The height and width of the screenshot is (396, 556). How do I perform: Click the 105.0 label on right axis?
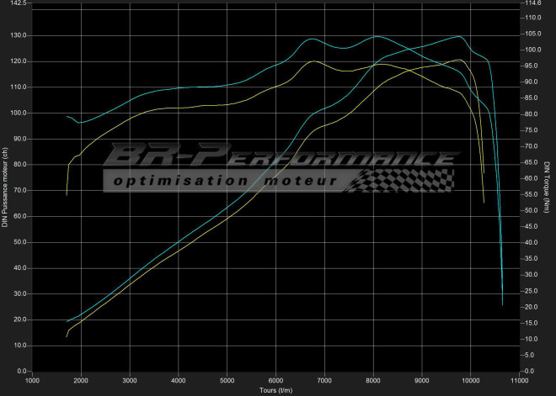[x=532, y=35]
